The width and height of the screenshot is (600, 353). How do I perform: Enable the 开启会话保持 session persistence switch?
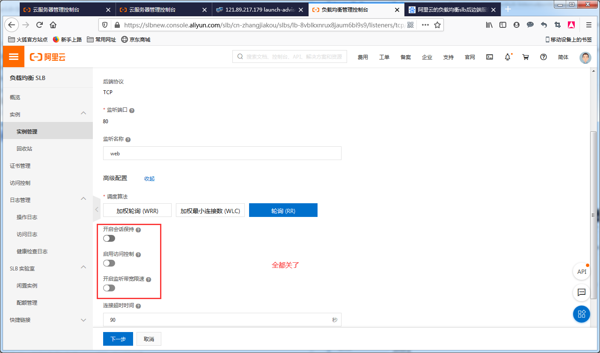point(109,238)
